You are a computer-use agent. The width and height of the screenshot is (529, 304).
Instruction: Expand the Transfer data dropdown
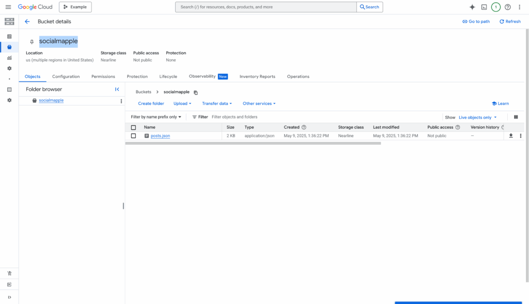tap(217, 104)
